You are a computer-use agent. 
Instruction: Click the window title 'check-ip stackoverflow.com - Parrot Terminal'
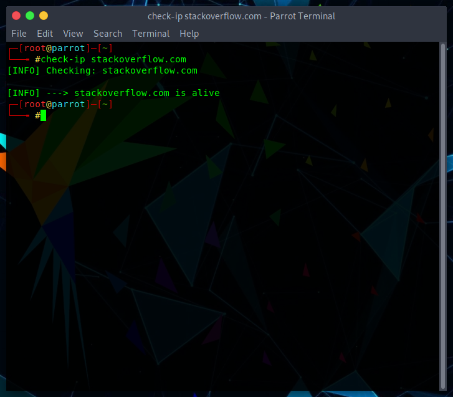(241, 16)
